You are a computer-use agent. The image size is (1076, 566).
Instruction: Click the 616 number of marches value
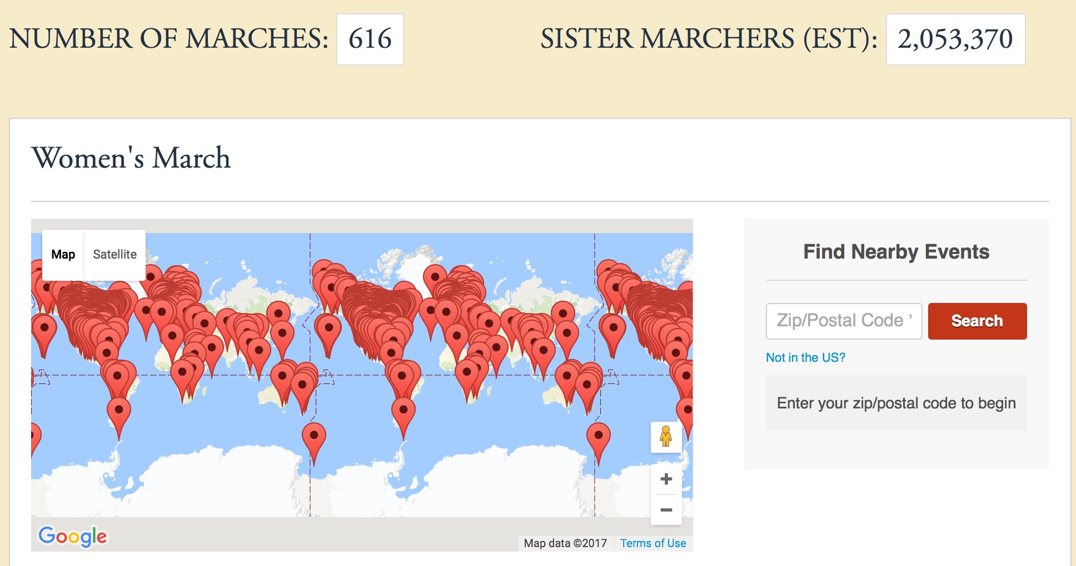tap(370, 39)
